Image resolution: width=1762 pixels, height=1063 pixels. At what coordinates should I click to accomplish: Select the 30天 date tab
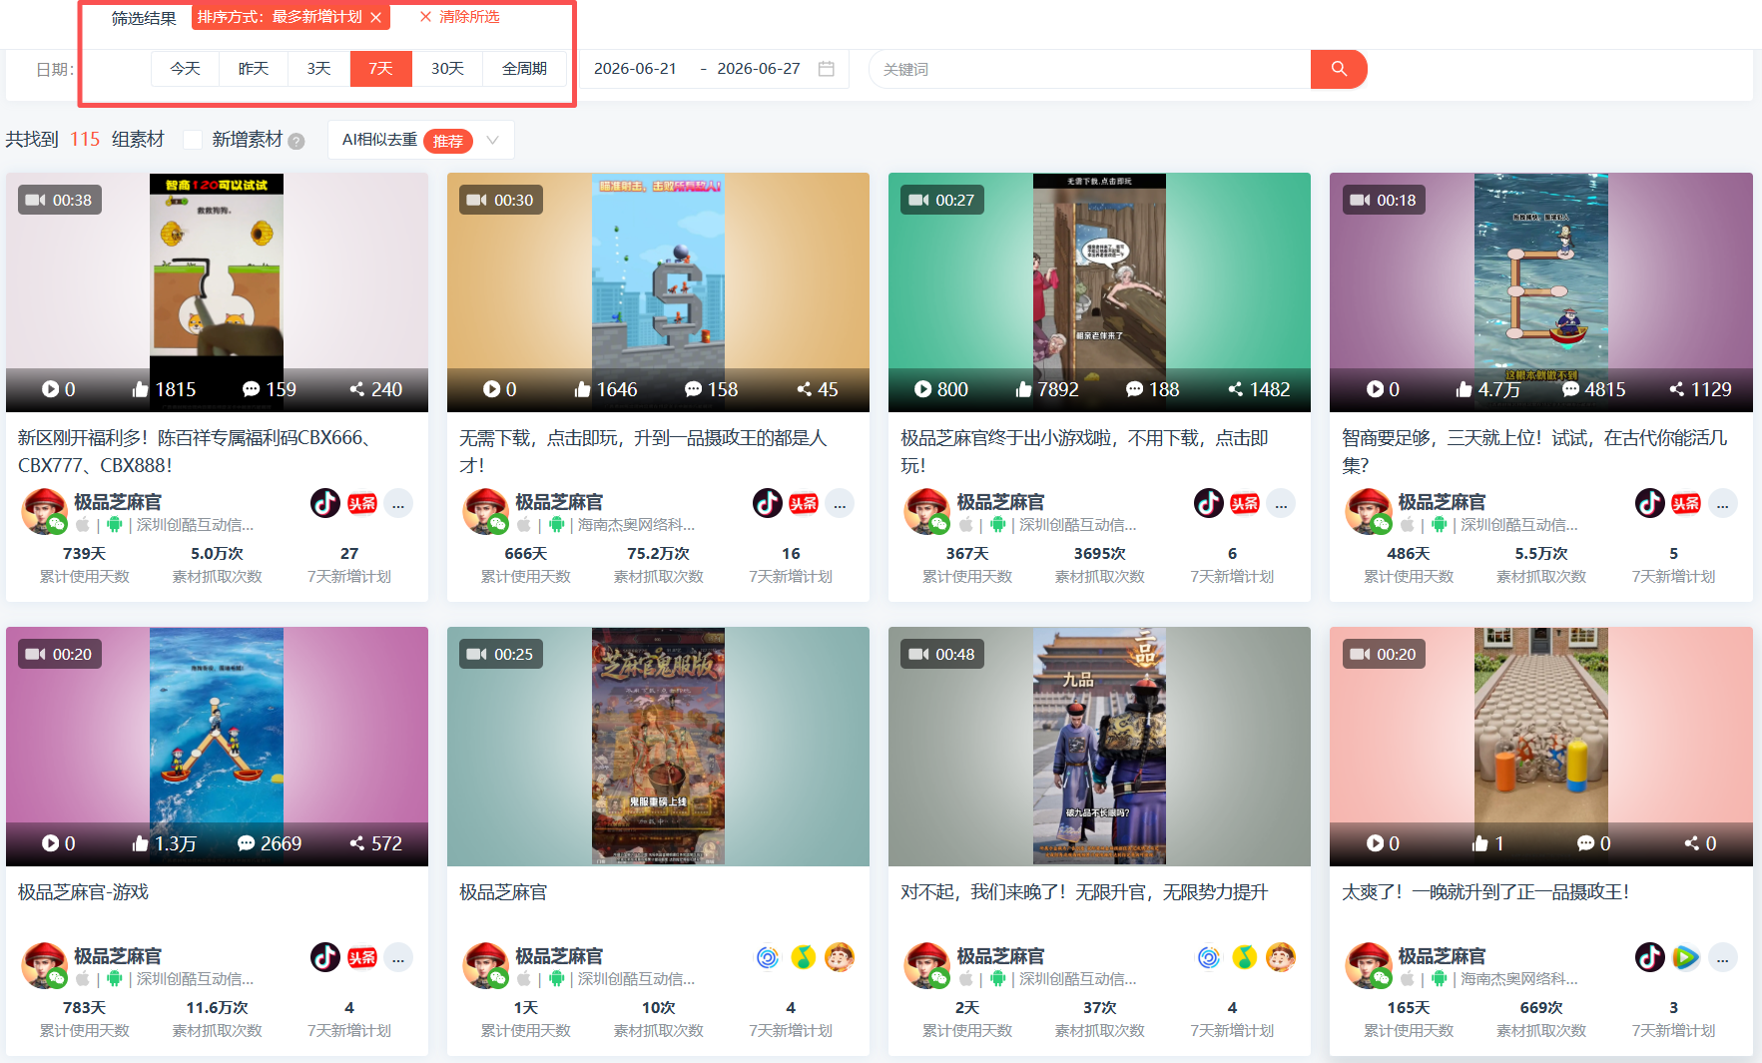pos(447,69)
